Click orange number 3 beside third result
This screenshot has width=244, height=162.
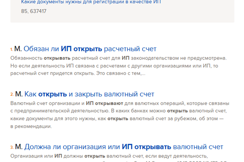click(12, 147)
